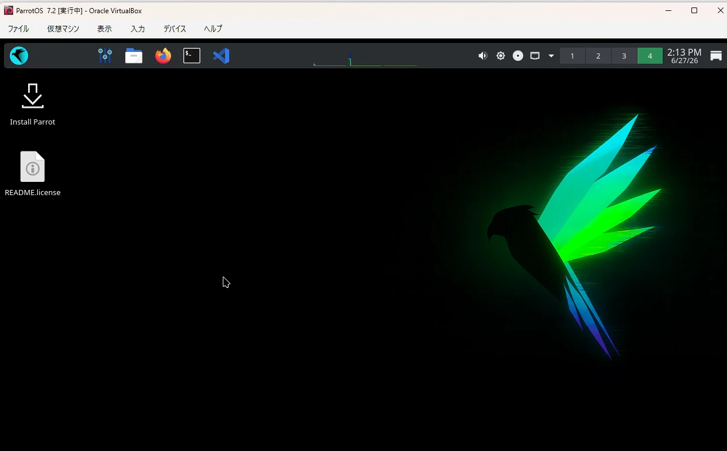Screen dimensions: 727x451
Task: Switch to workspace 2
Action: [x=598, y=56]
